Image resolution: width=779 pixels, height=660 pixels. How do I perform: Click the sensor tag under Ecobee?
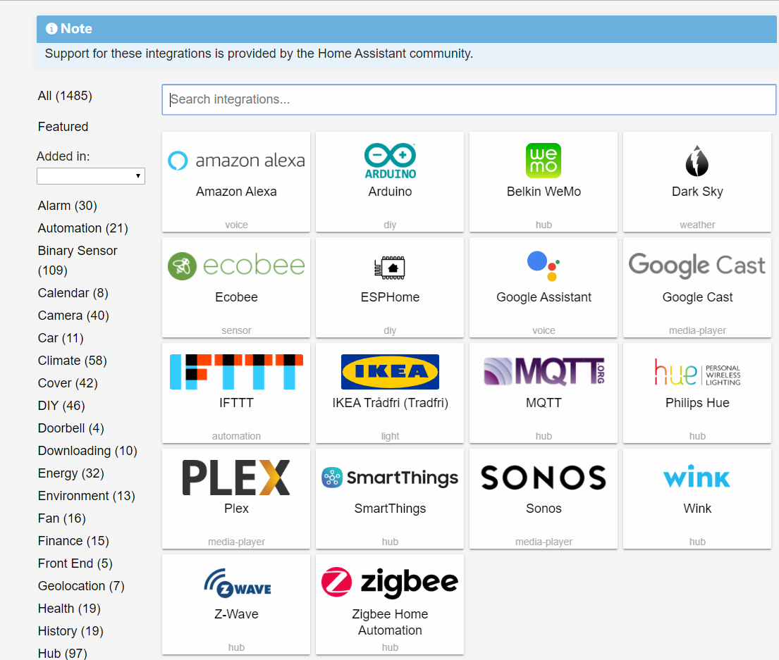coord(236,330)
